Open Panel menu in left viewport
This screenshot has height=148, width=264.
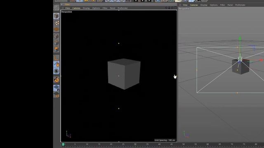(113, 8)
